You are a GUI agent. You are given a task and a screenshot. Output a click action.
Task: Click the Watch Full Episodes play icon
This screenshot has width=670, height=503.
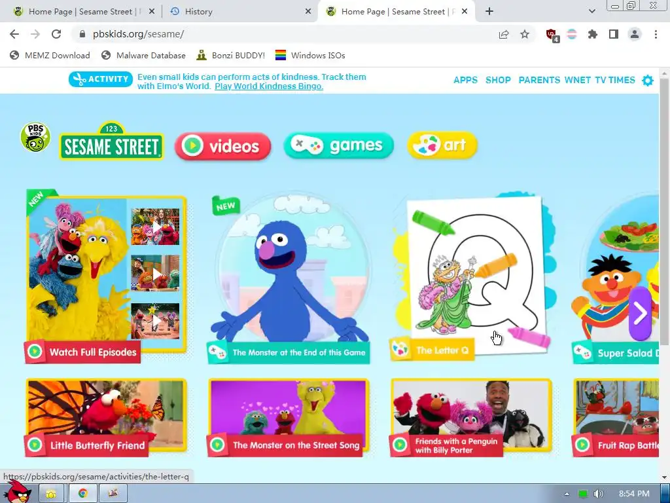35,352
